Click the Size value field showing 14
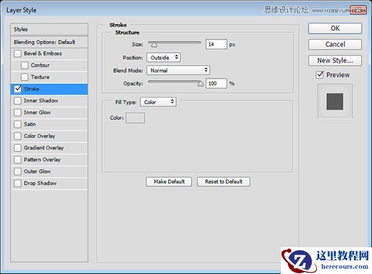Screen dimensions: 372x274 point(216,45)
